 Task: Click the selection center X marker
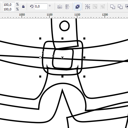[x=62, y=57]
